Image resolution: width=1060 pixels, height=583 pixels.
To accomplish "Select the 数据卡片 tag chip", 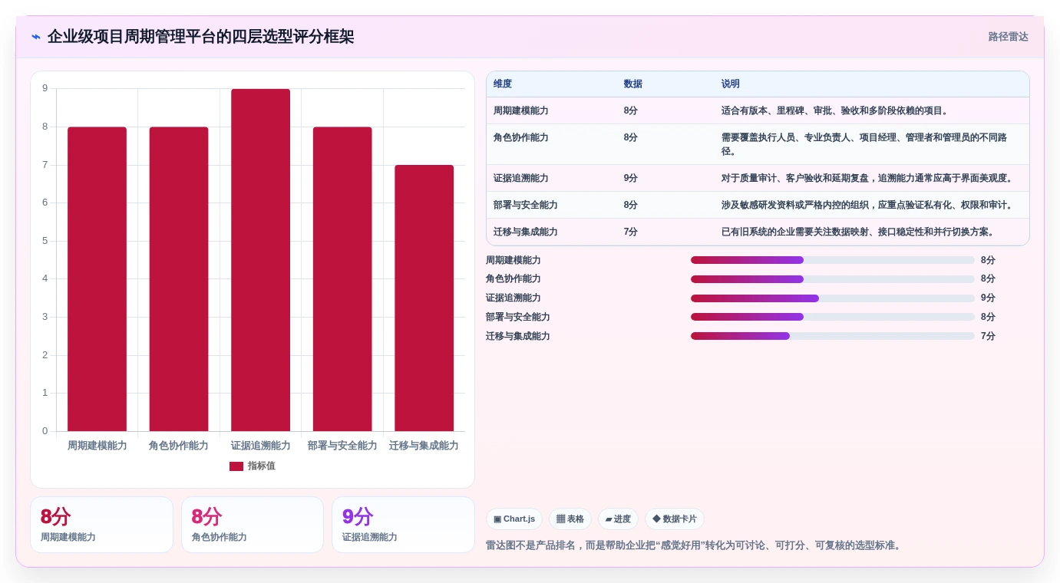I will click(x=675, y=519).
